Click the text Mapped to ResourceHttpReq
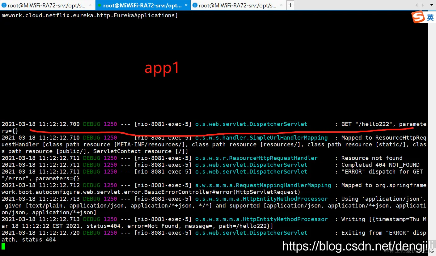 [384, 138]
